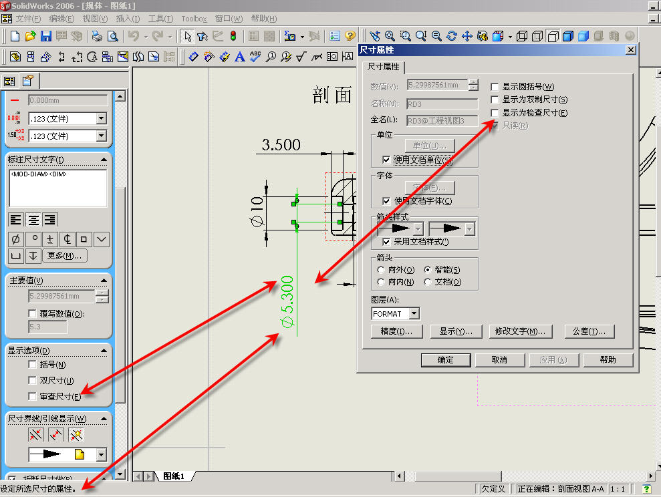Select the Smart Dimension tool
Screen dimensions: 661x497
tap(193, 56)
